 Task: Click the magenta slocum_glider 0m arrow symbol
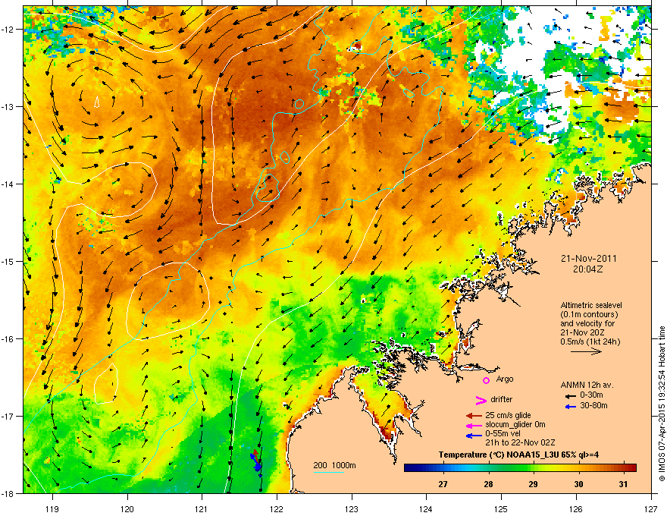click(474, 425)
